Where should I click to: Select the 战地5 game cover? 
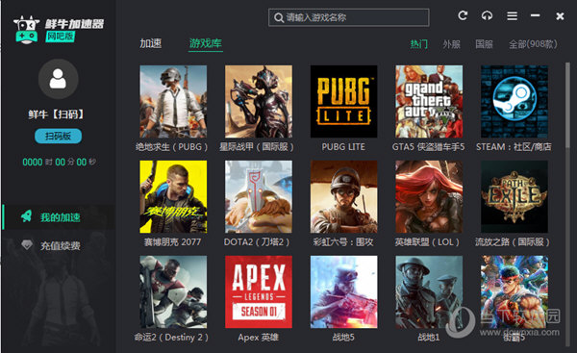point(343,291)
